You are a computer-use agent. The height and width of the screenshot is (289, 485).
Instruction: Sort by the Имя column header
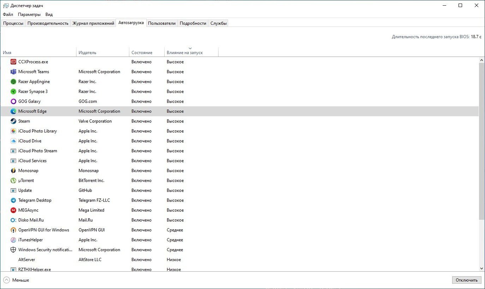click(x=38, y=52)
